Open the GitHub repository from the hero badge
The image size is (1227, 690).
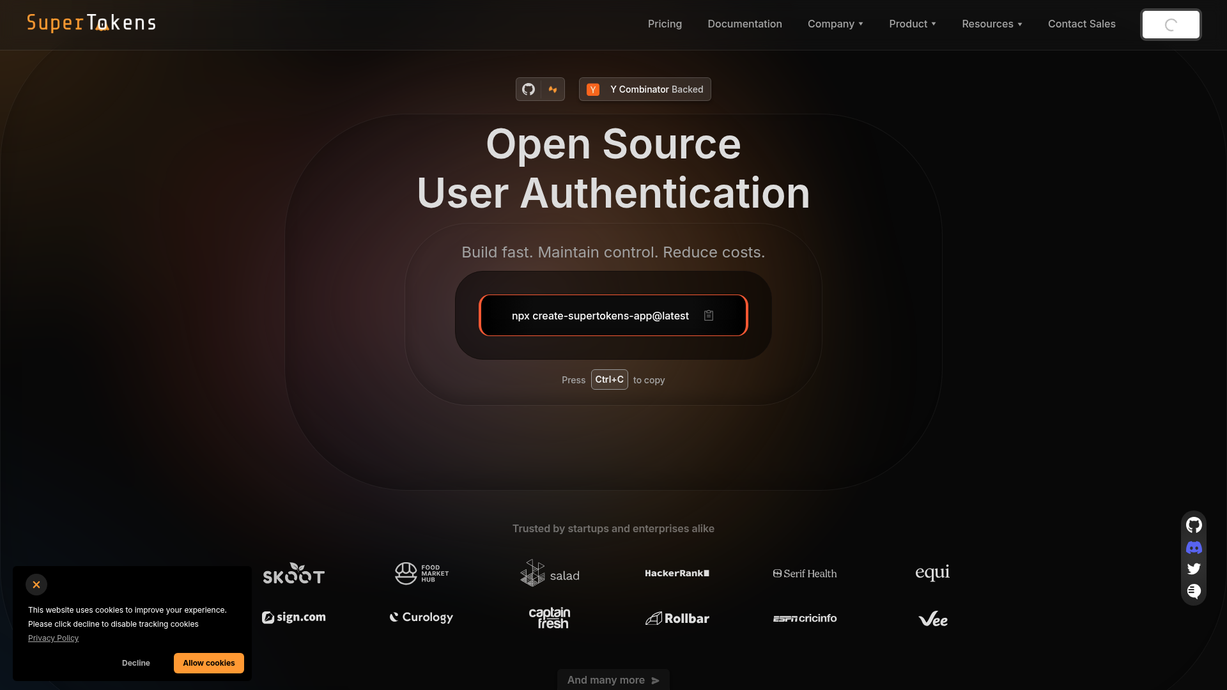528,89
